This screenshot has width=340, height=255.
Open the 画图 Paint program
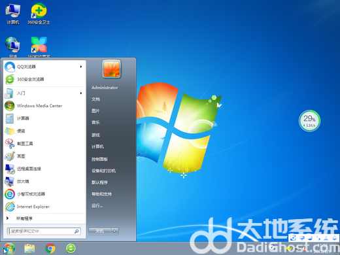click(44, 156)
